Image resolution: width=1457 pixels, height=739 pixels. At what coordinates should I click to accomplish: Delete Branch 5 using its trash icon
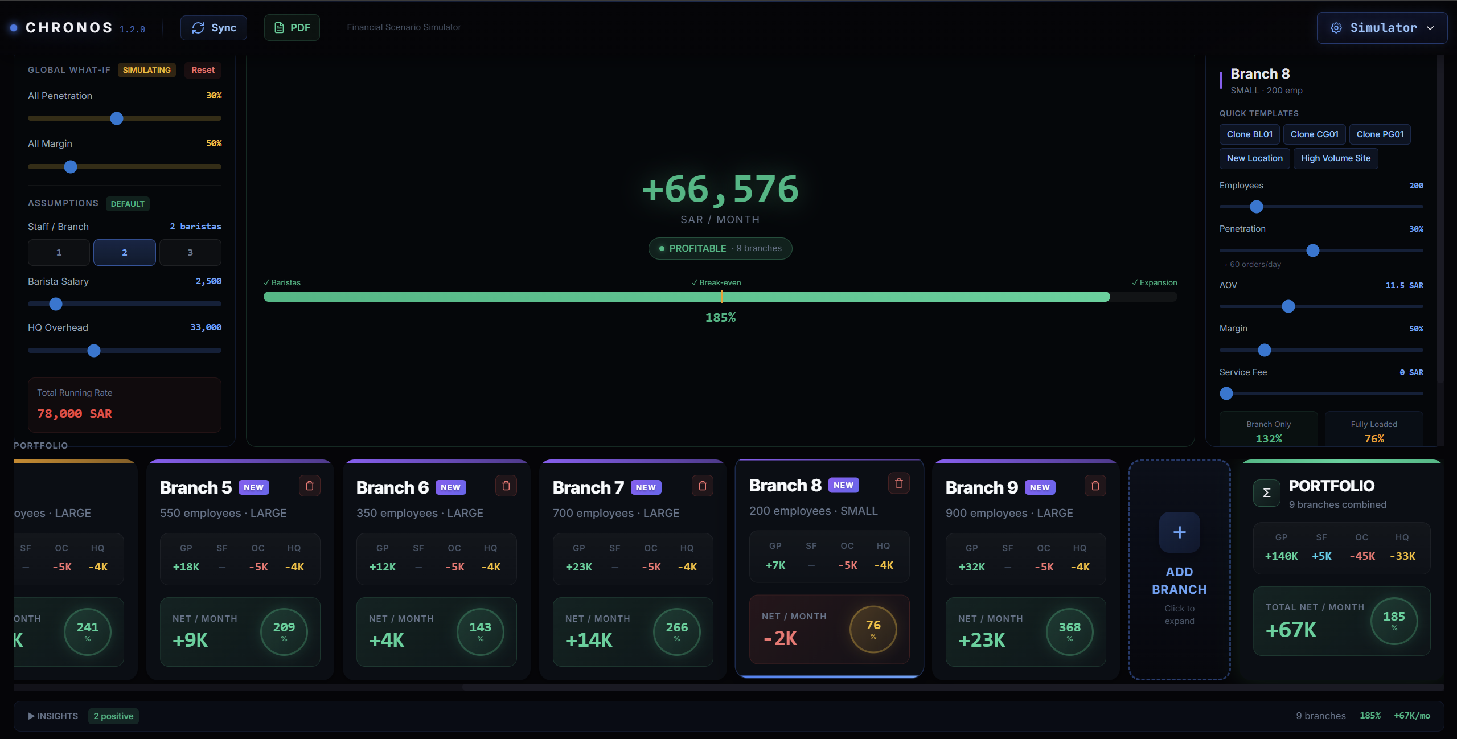(310, 486)
